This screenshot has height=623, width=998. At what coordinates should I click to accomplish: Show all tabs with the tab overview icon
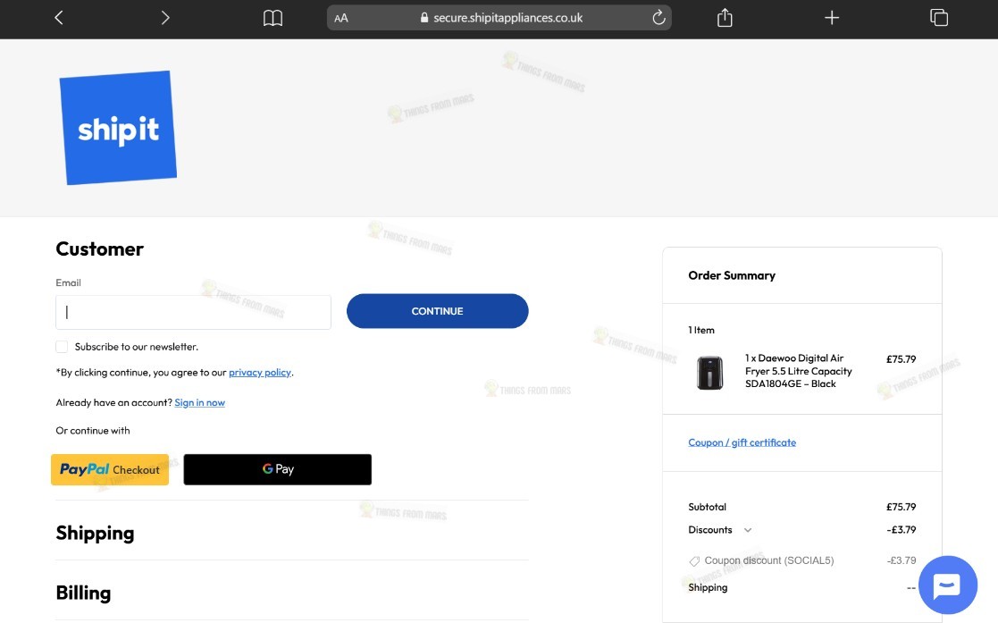(939, 18)
